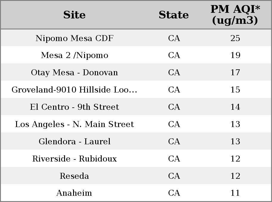Select El Centro - 9th Street row

tap(136, 107)
